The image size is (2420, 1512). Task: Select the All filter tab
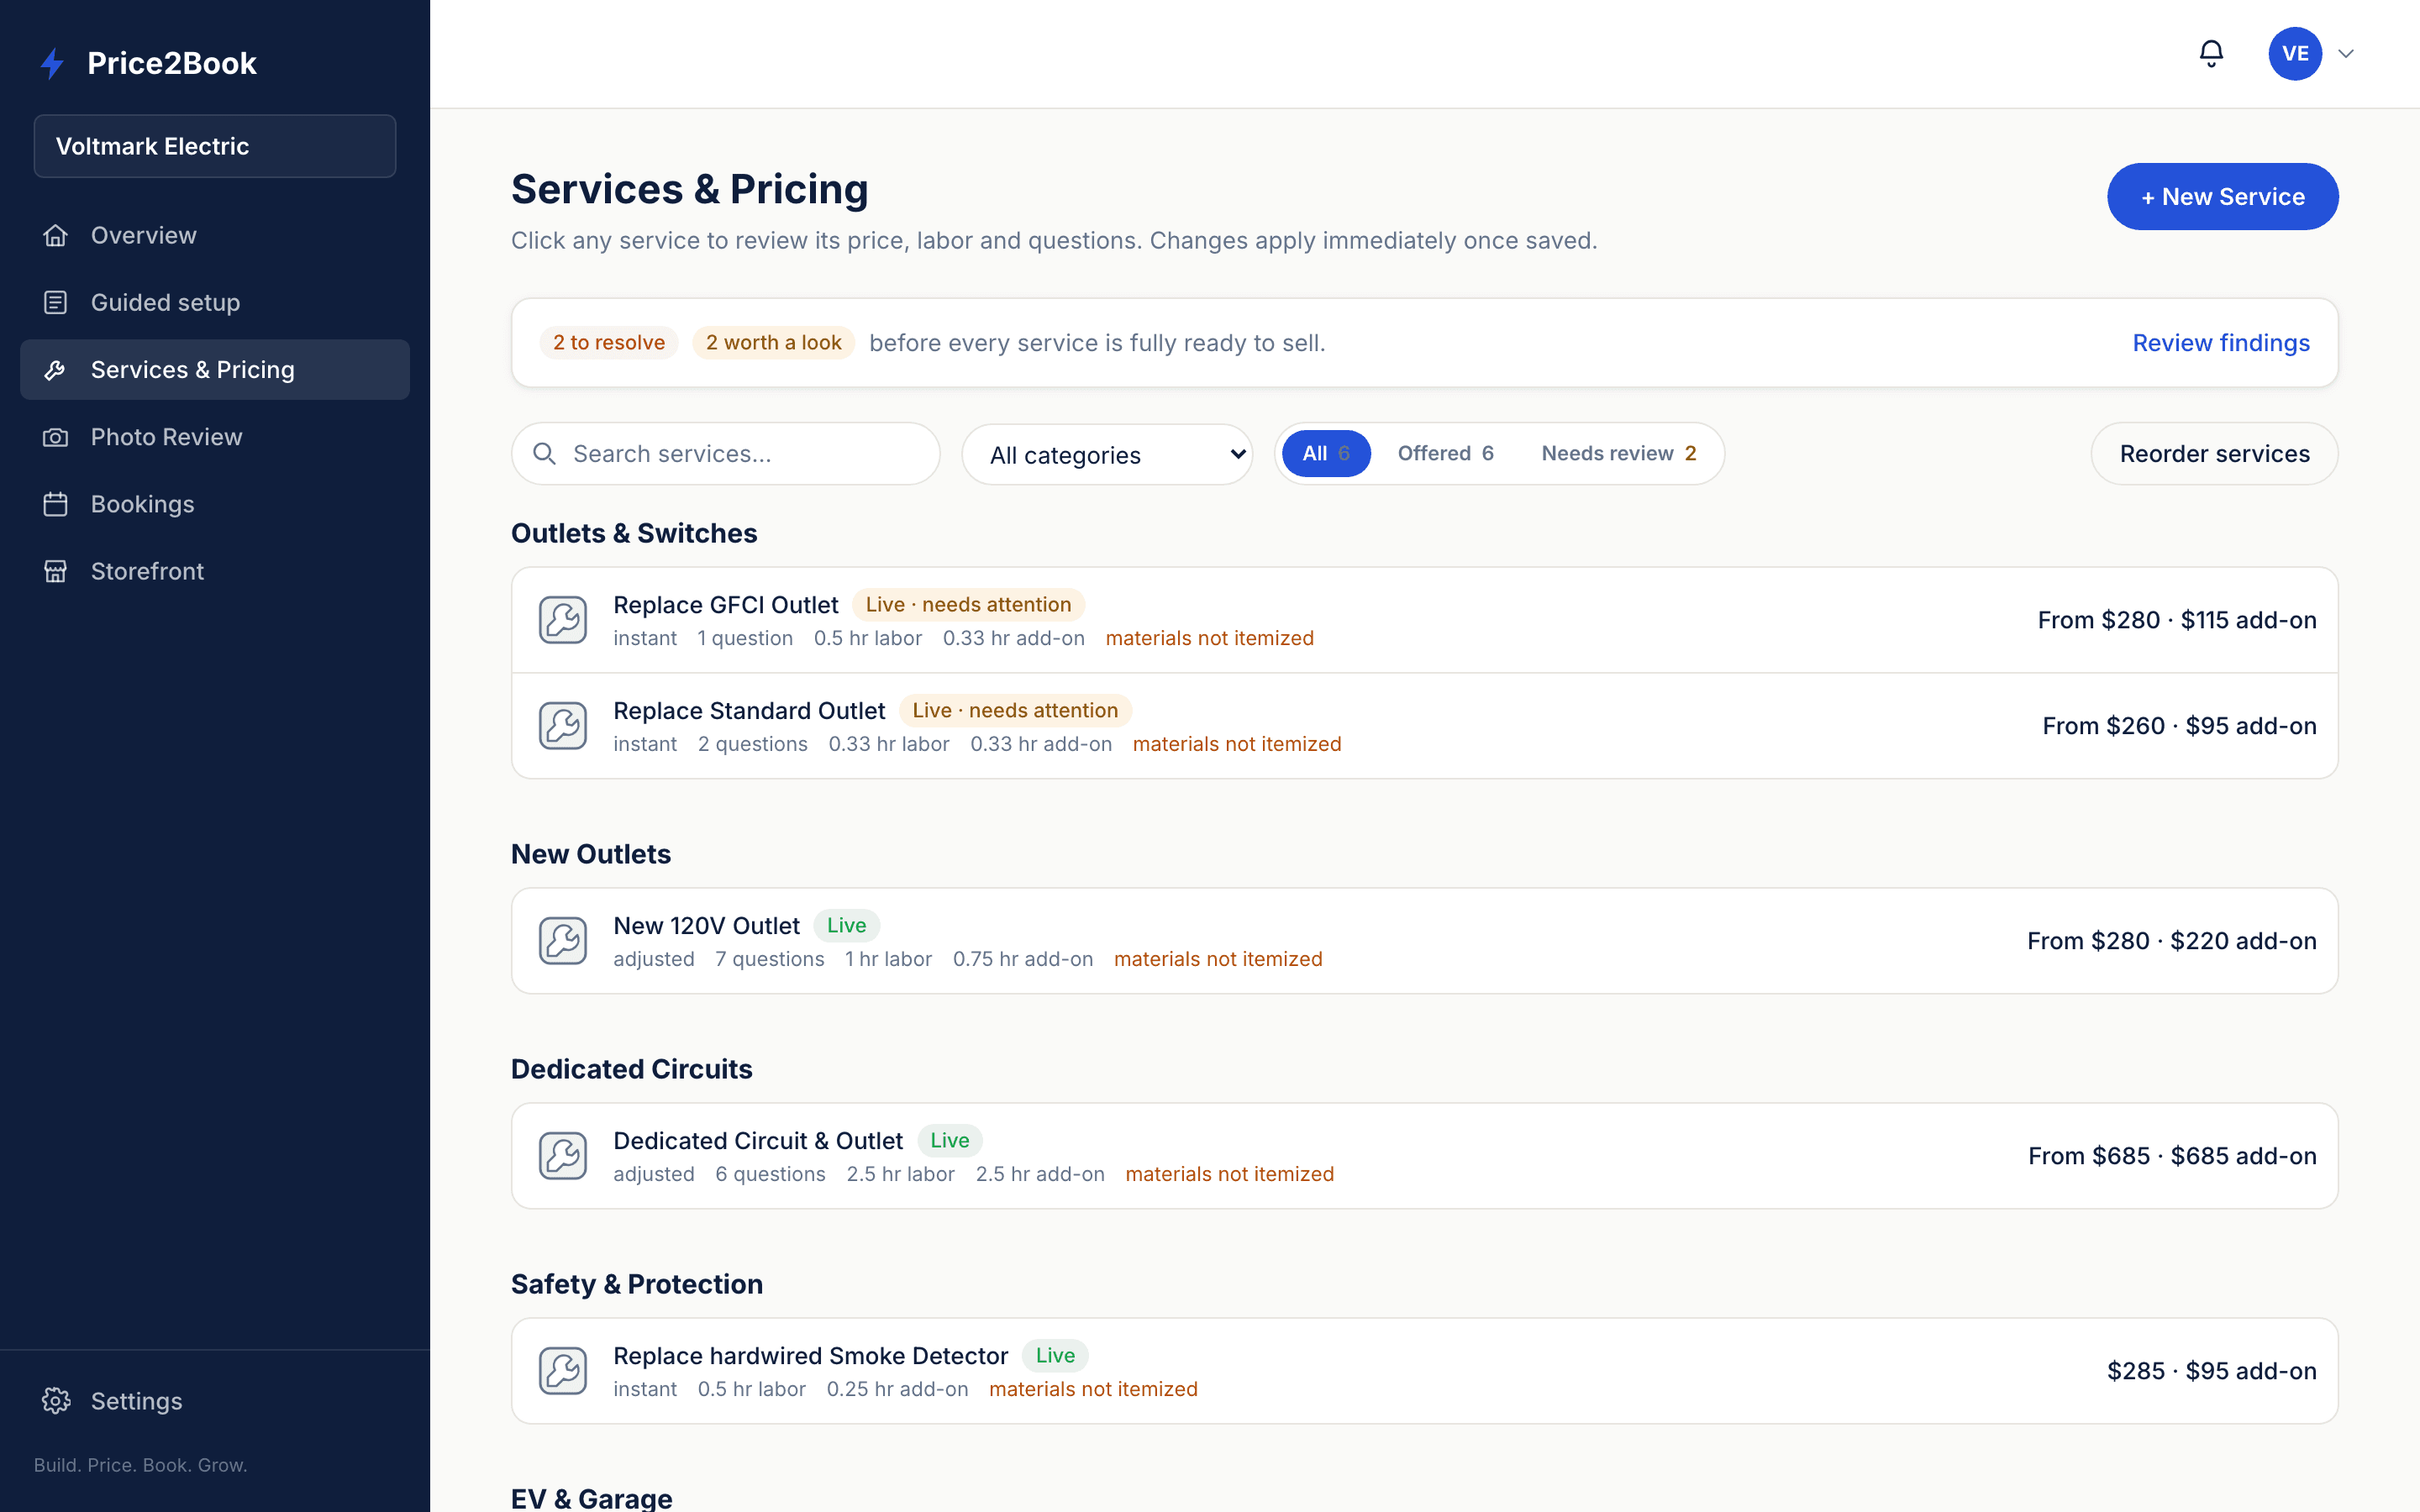click(1326, 454)
